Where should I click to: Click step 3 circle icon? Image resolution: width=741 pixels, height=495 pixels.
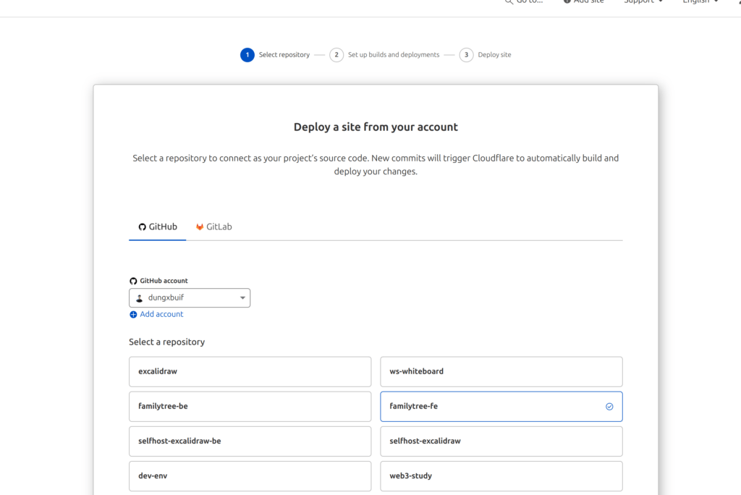click(x=467, y=55)
